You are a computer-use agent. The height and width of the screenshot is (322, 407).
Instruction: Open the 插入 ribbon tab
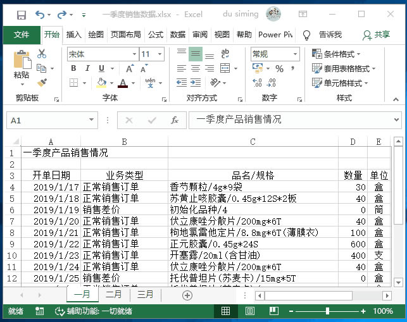click(74, 35)
